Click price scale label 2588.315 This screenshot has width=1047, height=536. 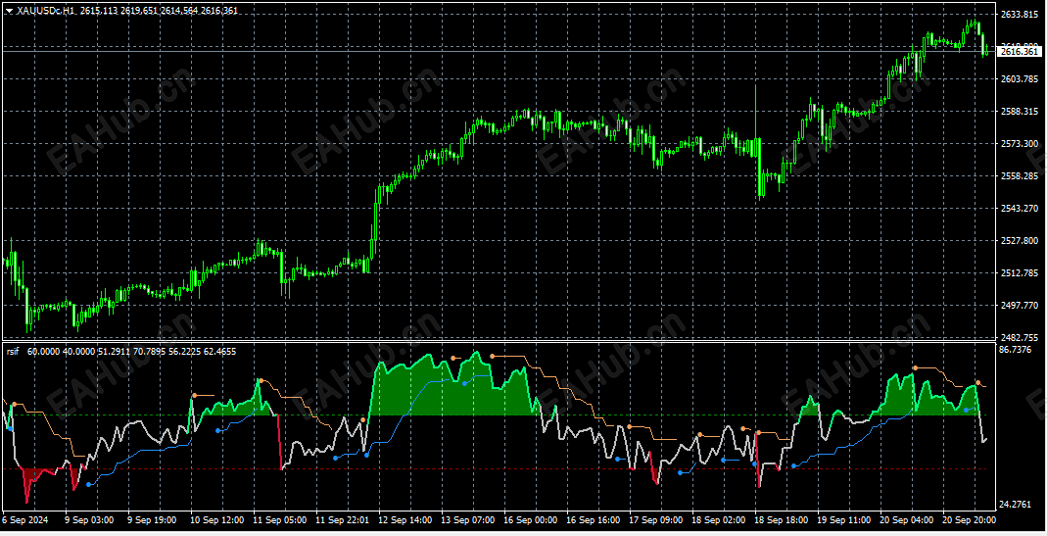[x=1019, y=111]
